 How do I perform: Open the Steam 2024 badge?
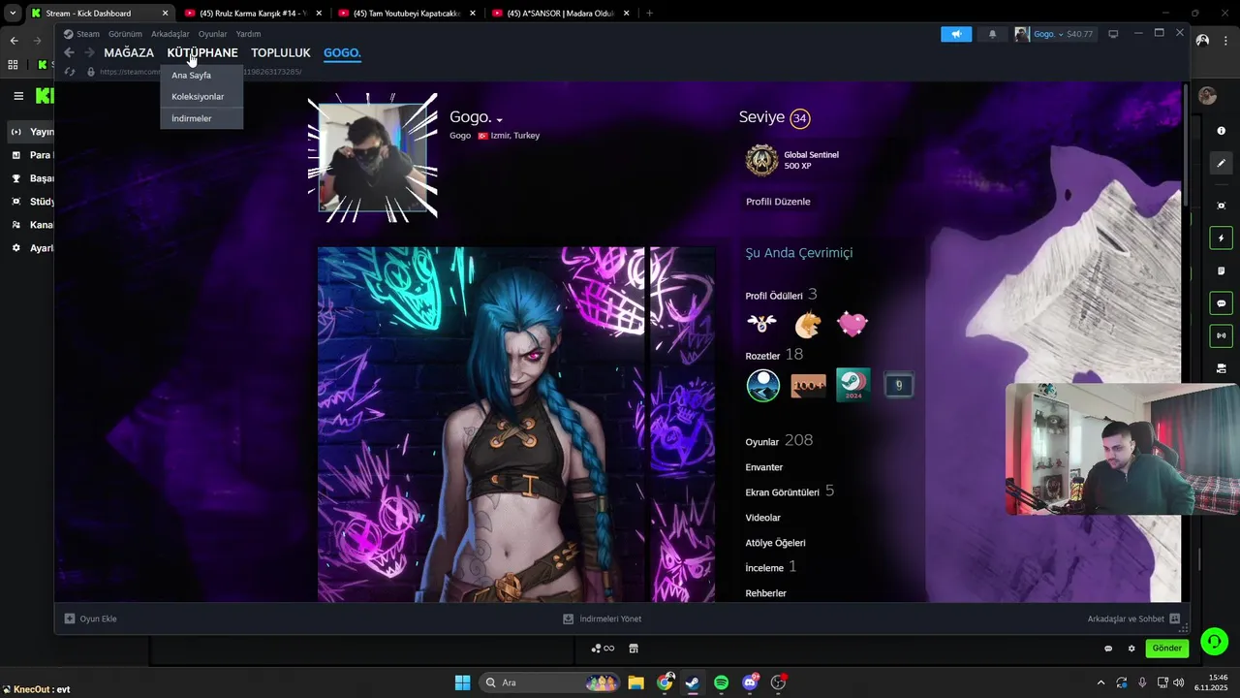[x=853, y=385]
